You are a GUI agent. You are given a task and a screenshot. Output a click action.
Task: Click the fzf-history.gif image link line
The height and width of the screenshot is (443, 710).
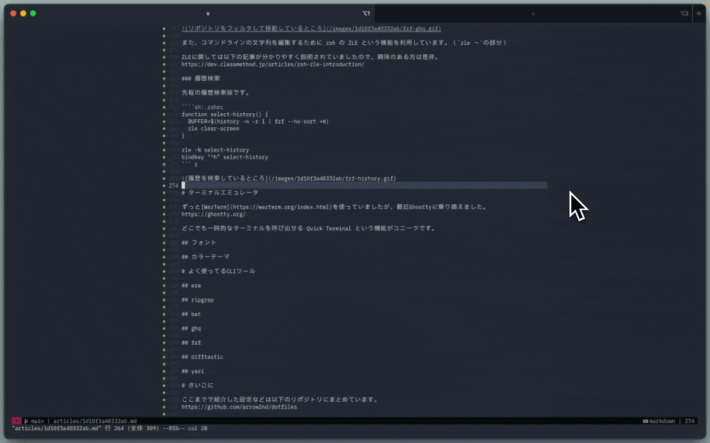[288, 178]
